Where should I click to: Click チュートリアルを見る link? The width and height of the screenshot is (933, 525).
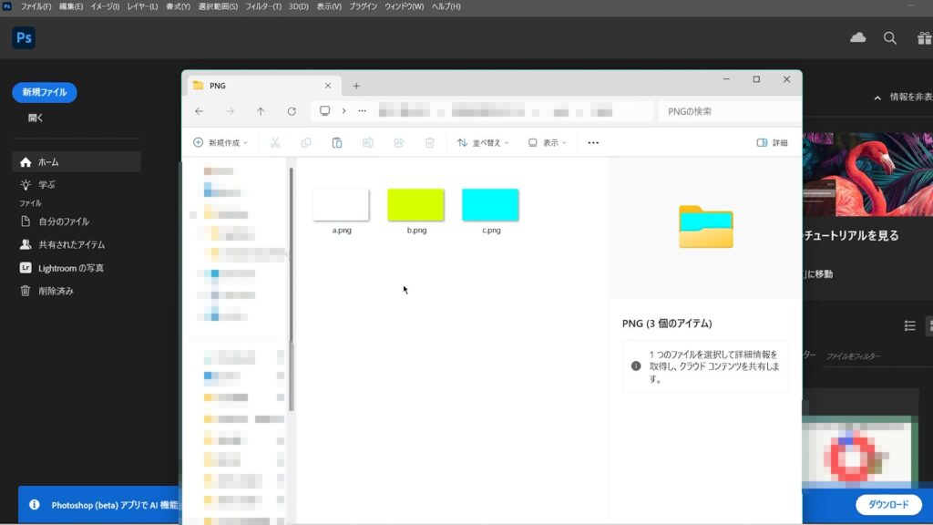tap(851, 236)
